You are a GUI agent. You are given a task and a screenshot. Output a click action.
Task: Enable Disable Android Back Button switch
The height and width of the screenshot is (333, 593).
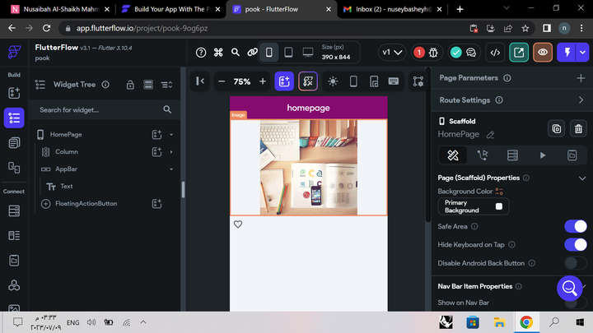tap(576, 263)
